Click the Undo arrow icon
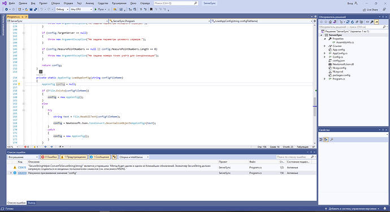 click(x=41, y=10)
